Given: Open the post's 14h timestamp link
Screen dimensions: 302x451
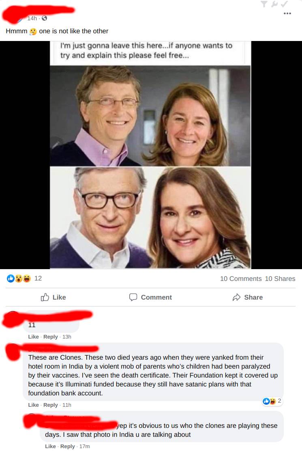Looking at the screenshot, I should click(32, 18).
